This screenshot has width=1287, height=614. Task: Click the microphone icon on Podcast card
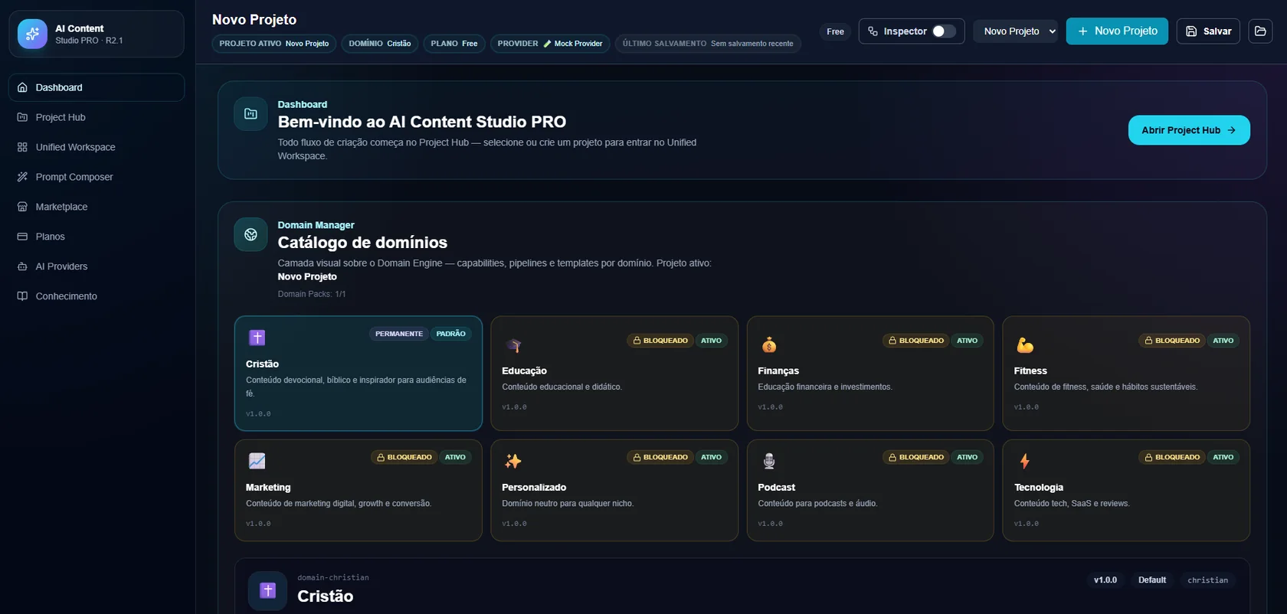pos(769,461)
